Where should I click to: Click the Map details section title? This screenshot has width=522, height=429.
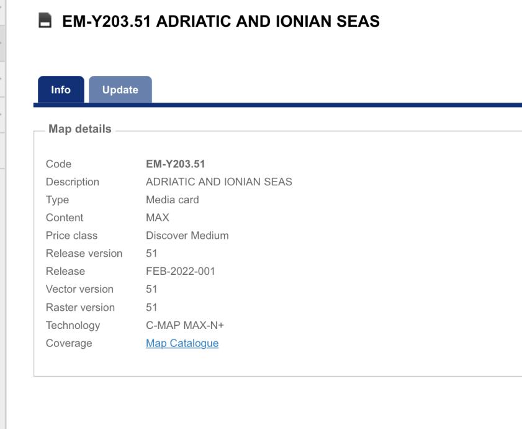click(x=76, y=130)
